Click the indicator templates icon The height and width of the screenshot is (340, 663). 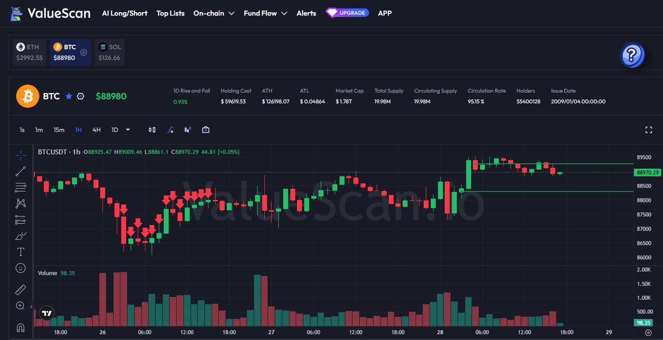point(188,130)
